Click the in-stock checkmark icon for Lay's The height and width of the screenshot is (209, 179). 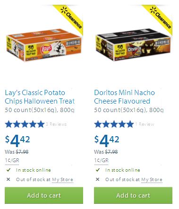(9, 170)
